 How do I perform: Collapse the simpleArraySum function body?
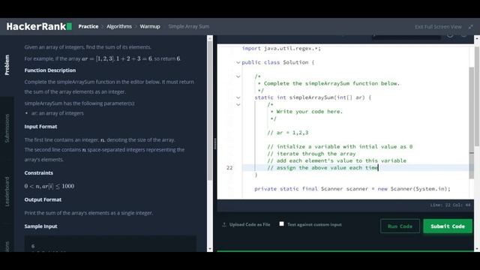238,97
